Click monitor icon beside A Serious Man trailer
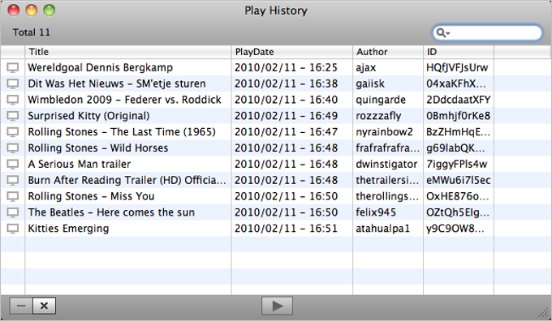The width and height of the screenshot is (552, 321). 13,165
